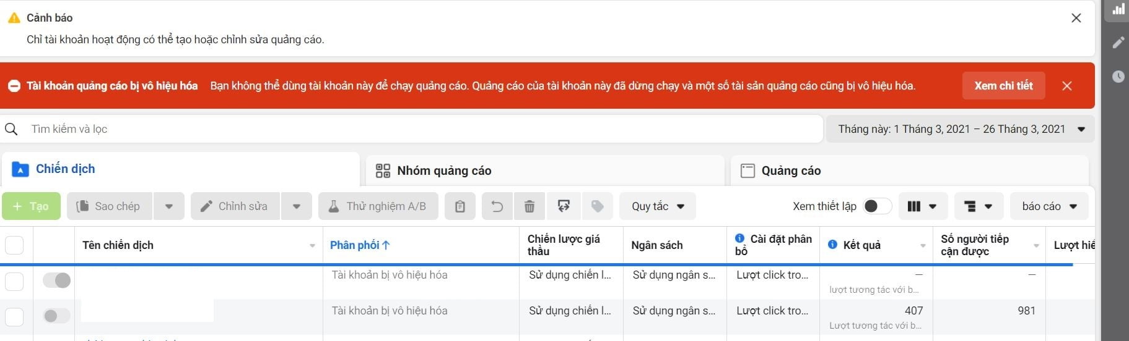Click the tag label icon in toolbar
Viewport: 1129px width, 341px height.
coord(597,206)
